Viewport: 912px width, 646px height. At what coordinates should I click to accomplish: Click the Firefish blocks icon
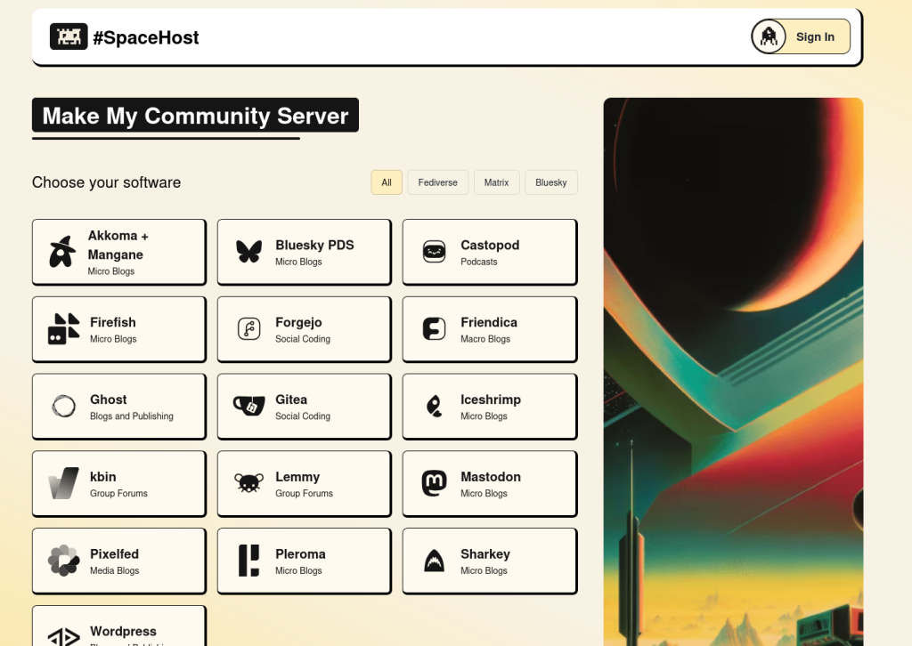point(63,329)
